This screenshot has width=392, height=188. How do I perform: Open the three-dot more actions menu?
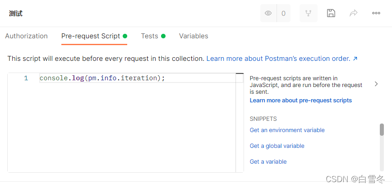tap(376, 14)
